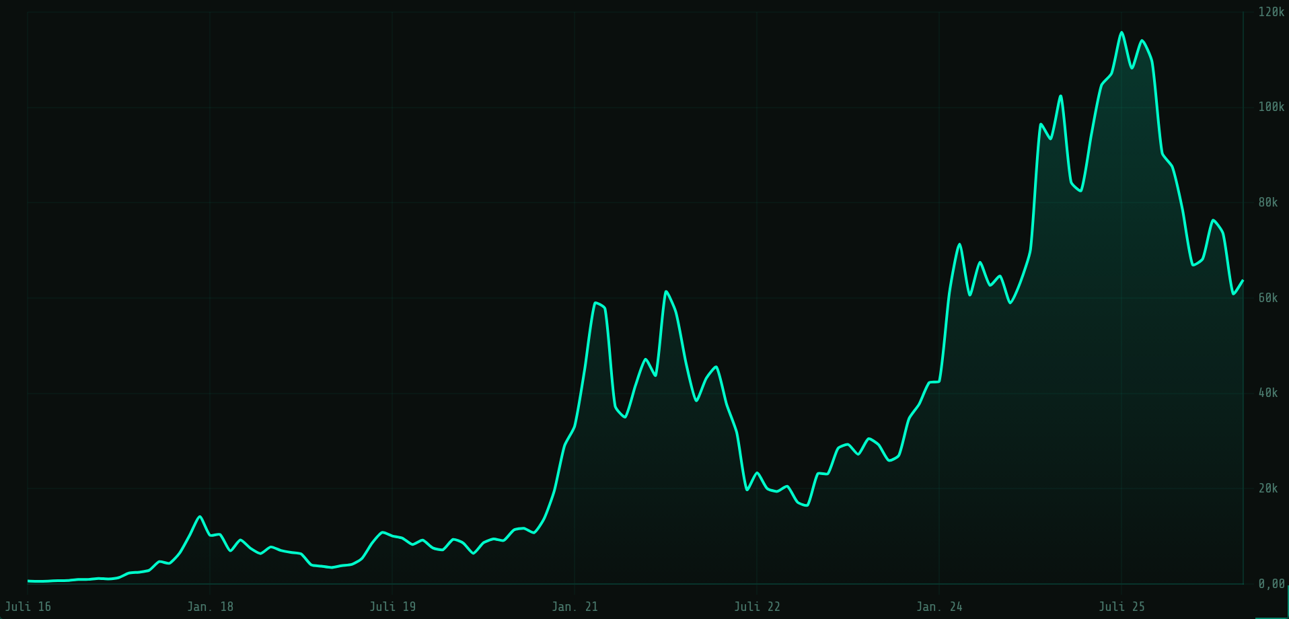1289x619 pixels.
Task: Click the '120k' y-axis label
Action: [1271, 12]
